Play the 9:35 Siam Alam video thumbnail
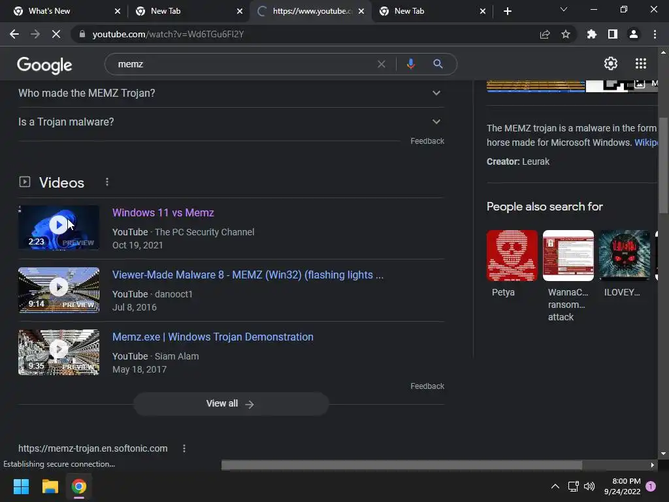669x502 pixels. click(59, 352)
